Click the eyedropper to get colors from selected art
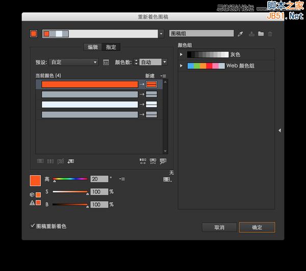The height and width of the screenshot is (271, 306). click(x=240, y=34)
